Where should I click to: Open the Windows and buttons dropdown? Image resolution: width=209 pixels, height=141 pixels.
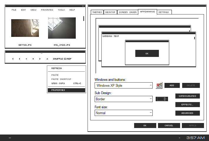(x=124, y=85)
